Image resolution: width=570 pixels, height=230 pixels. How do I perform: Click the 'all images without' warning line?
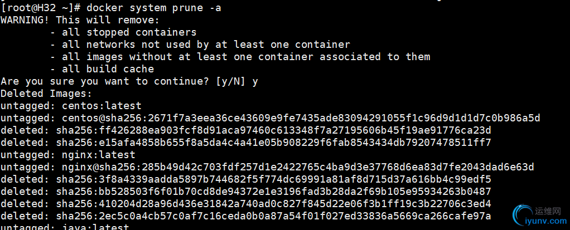coord(240,57)
